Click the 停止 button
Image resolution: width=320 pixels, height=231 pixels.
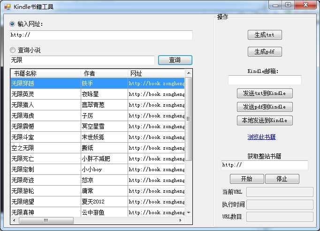point(282,179)
